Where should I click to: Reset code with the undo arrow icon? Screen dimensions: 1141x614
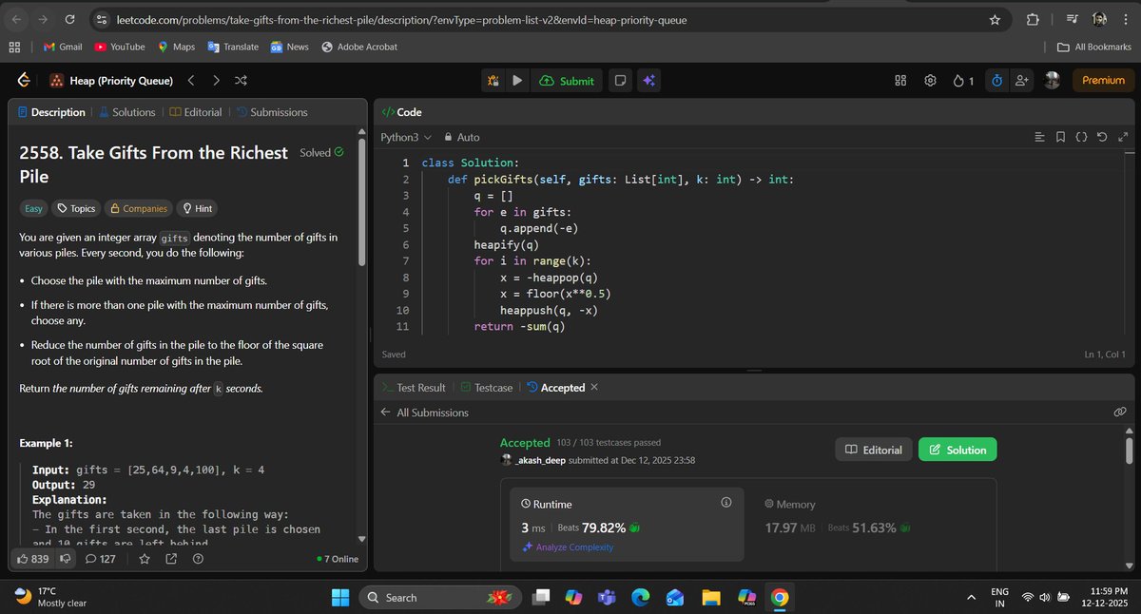point(1102,137)
